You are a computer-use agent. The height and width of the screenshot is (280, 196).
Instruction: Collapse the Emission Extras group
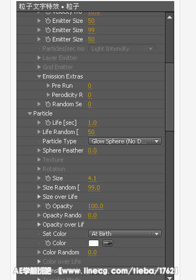point(39,77)
